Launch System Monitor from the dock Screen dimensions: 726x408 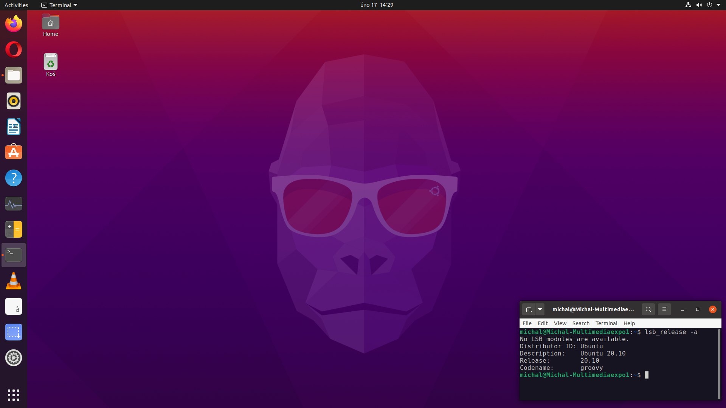click(14, 204)
